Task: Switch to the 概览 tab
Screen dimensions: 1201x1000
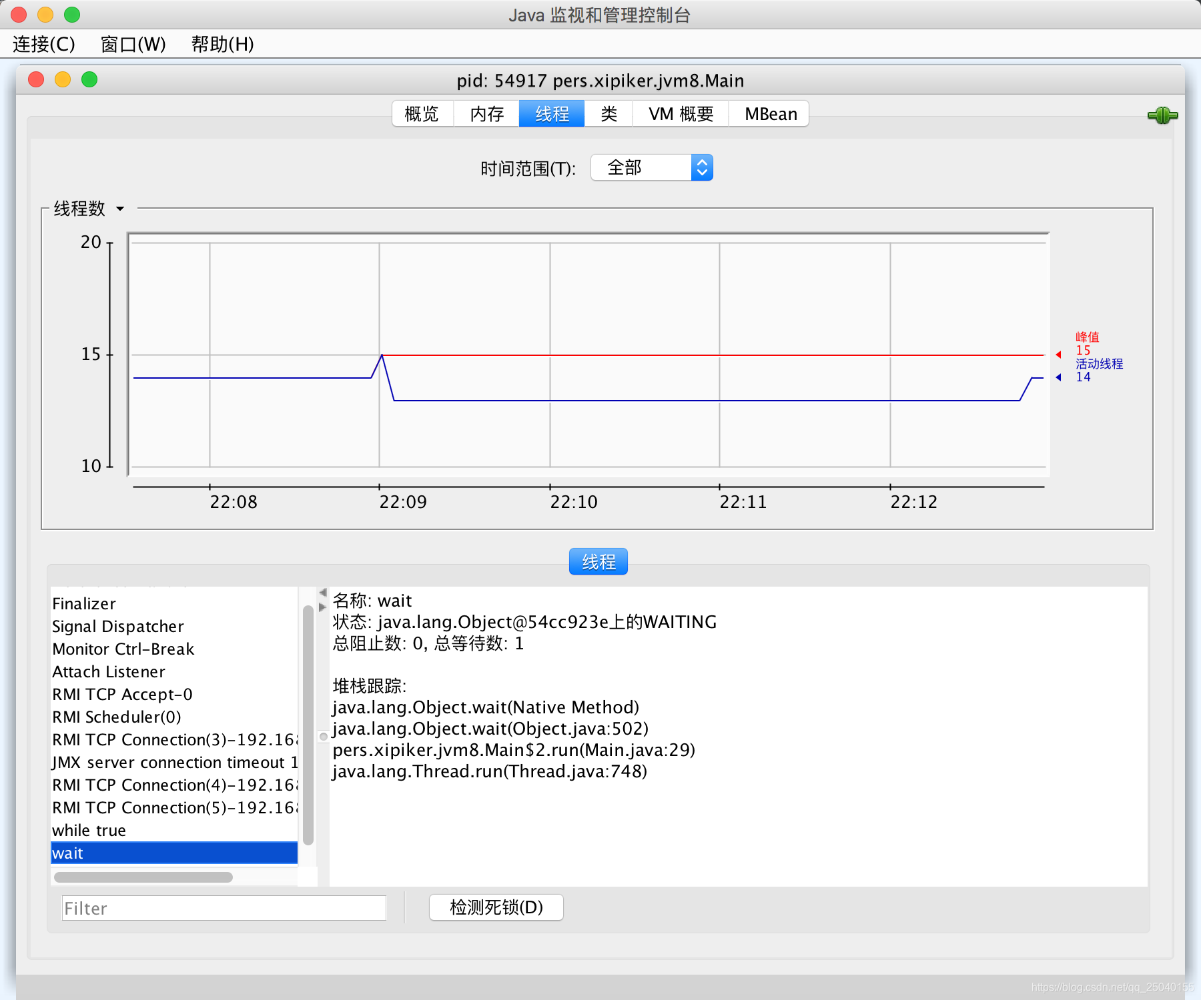Action: 422,114
